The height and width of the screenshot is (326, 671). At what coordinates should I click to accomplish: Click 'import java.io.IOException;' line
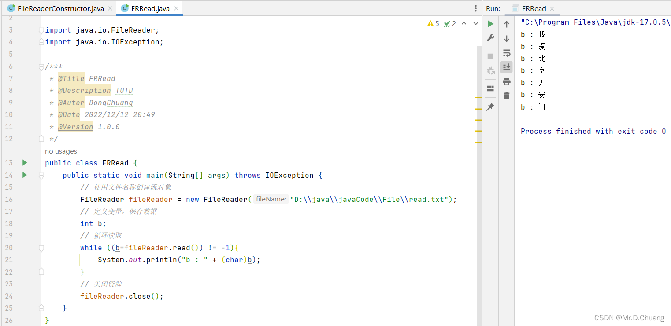(x=104, y=42)
